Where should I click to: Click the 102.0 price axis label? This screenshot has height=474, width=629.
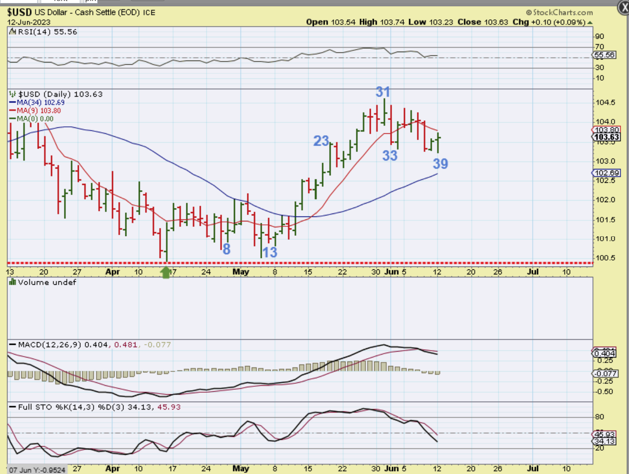[x=605, y=200]
